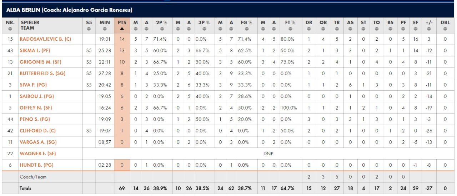This screenshot has height=196, width=457.
Task: Click the sort icon under EF column
Action: click(x=416, y=29)
